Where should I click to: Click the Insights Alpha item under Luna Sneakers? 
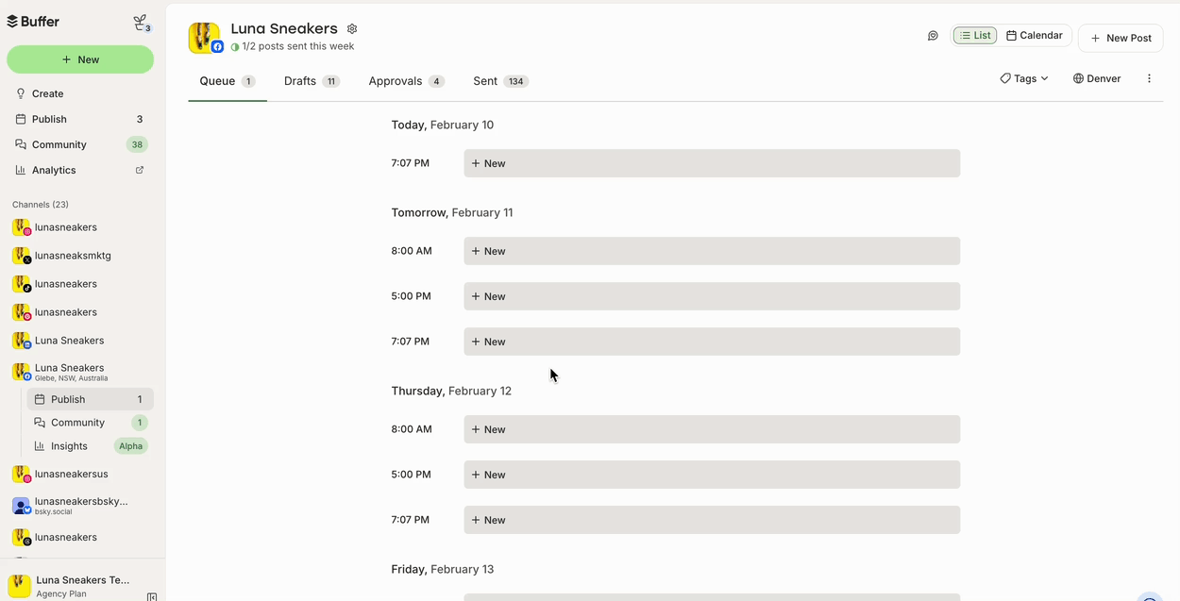click(x=69, y=445)
